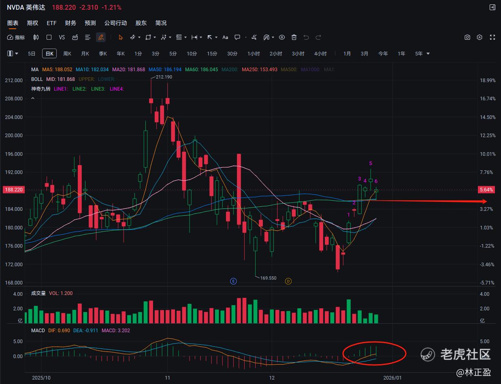This screenshot has width=501, height=384.
Task: Select the 4小时 interval
Action: pyautogui.click(x=320, y=53)
